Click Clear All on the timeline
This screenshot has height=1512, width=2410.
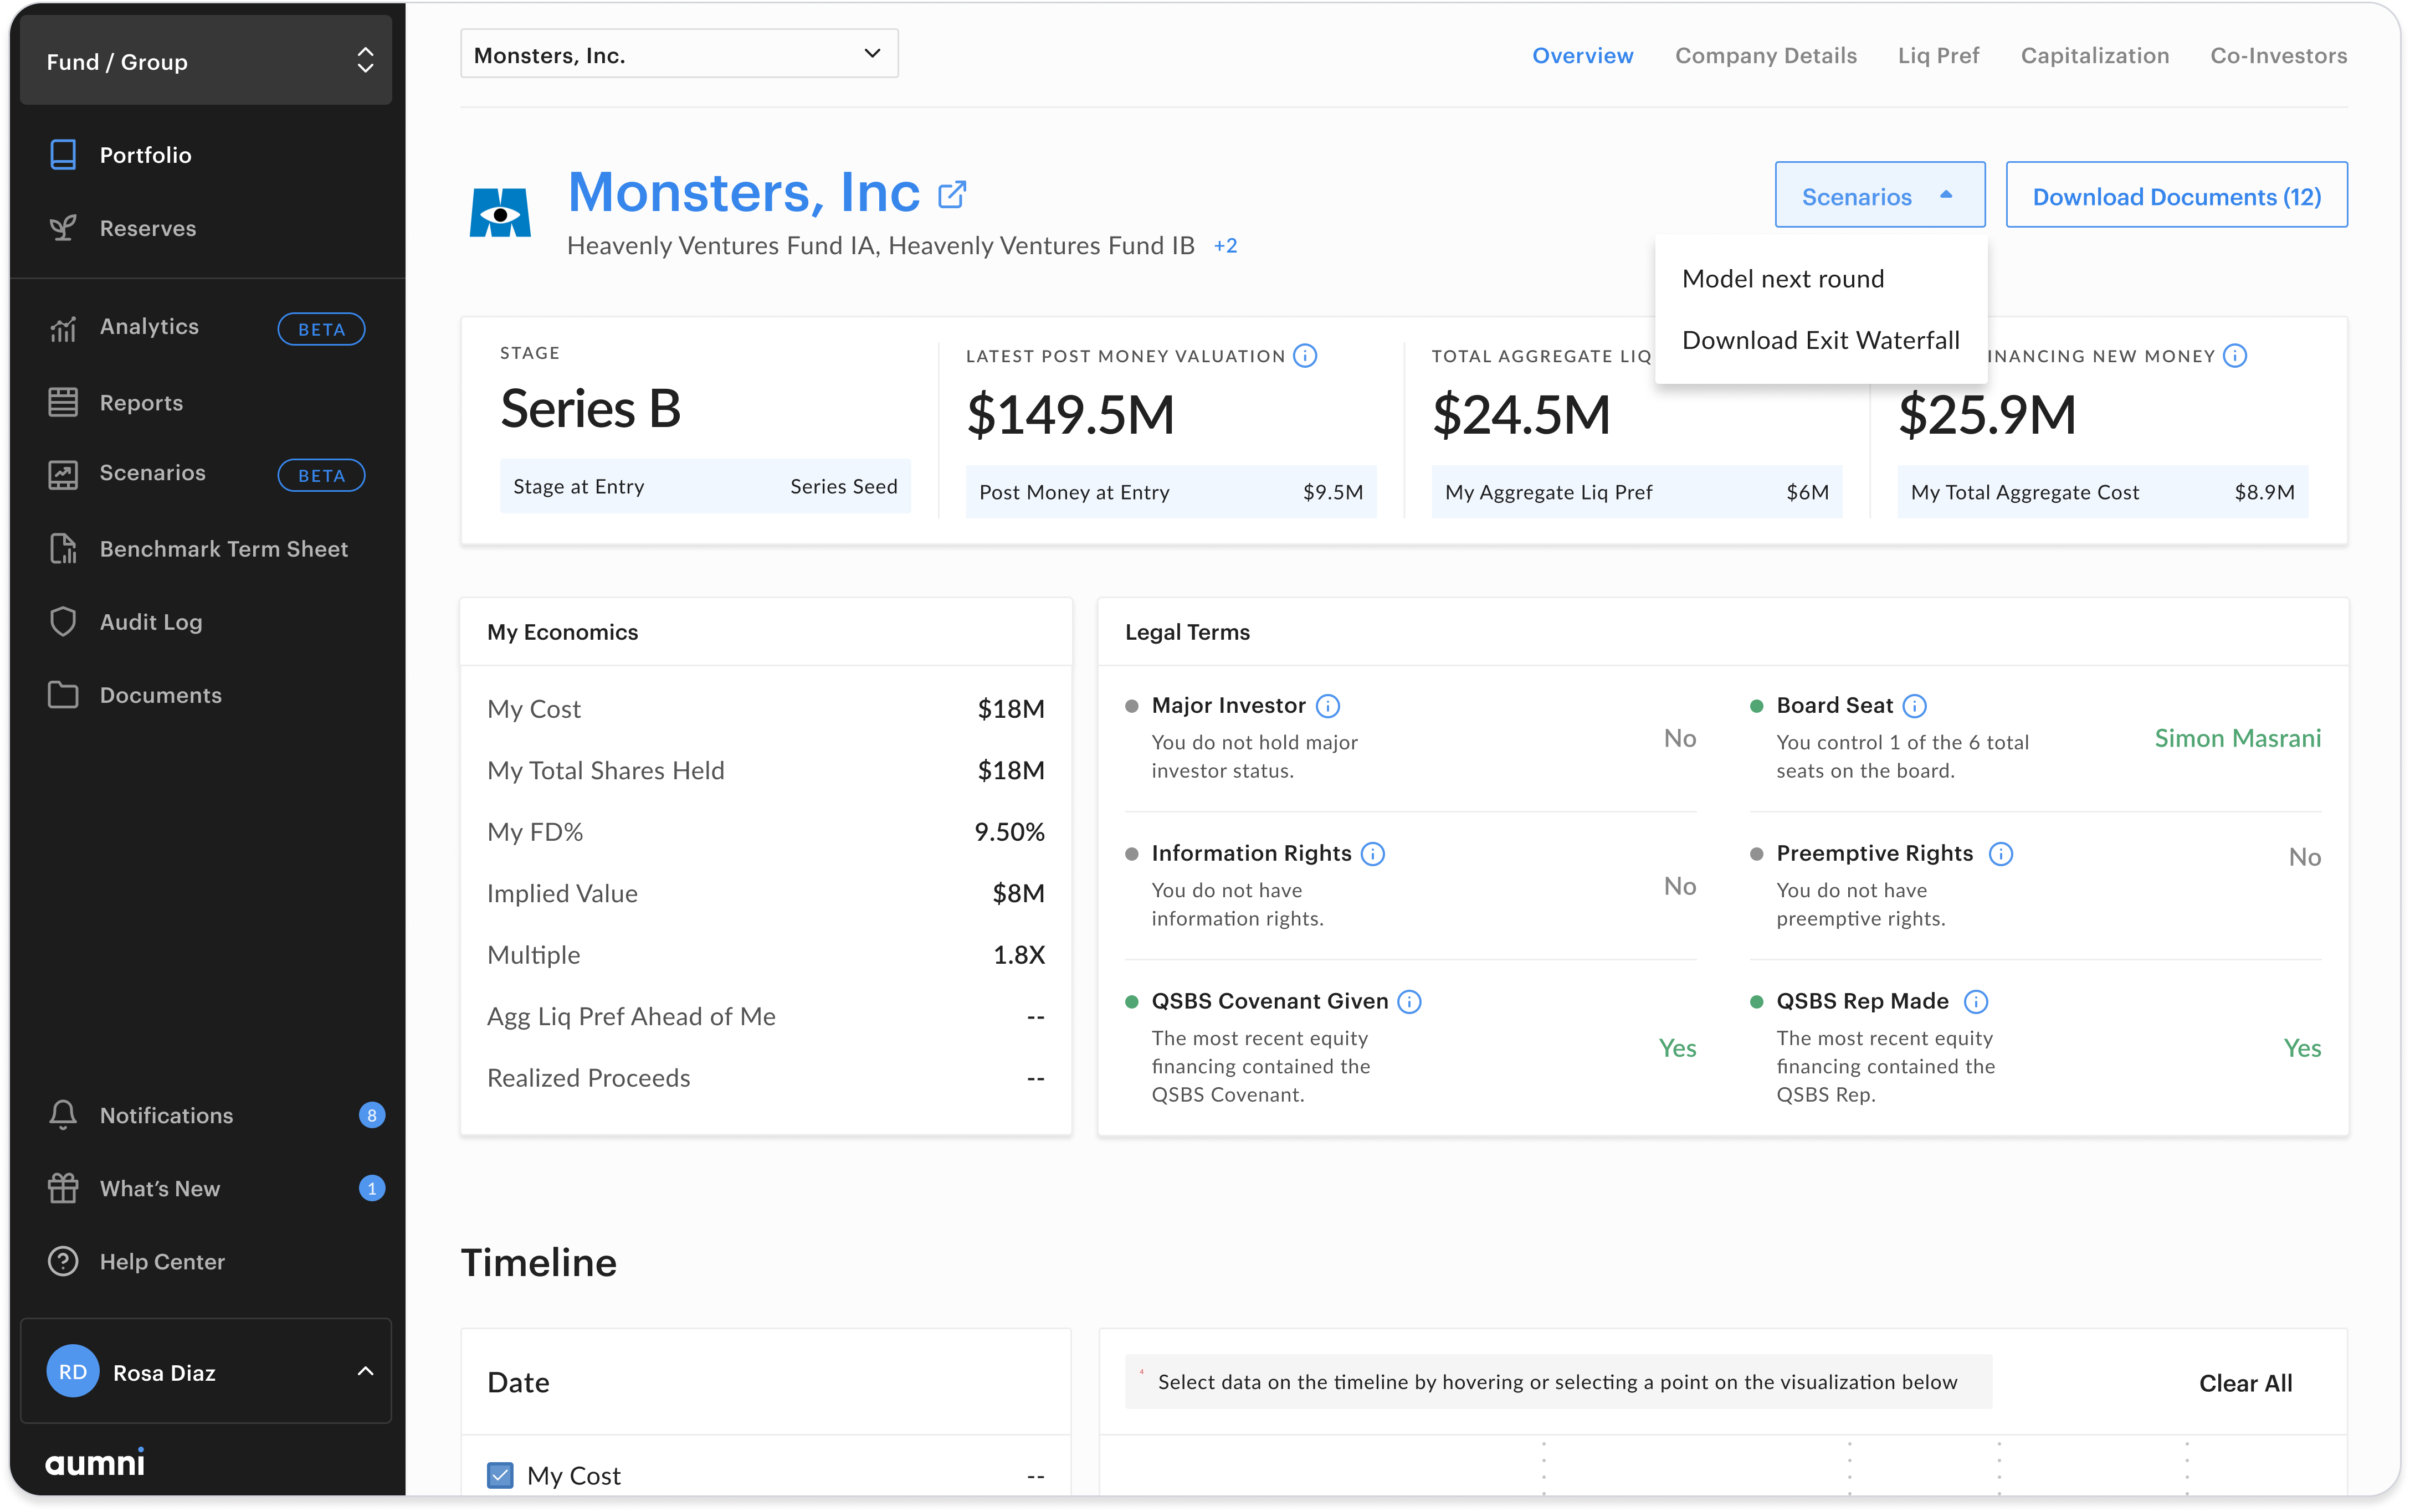pyautogui.click(x=2245, y=1383)
